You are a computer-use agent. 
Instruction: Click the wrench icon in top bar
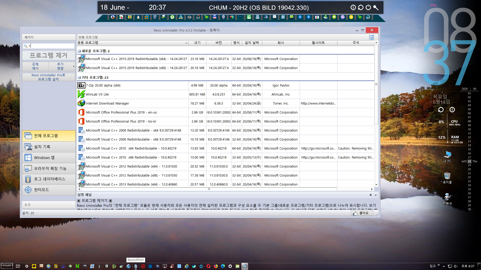pyautogui.click(x=376, y=7)
